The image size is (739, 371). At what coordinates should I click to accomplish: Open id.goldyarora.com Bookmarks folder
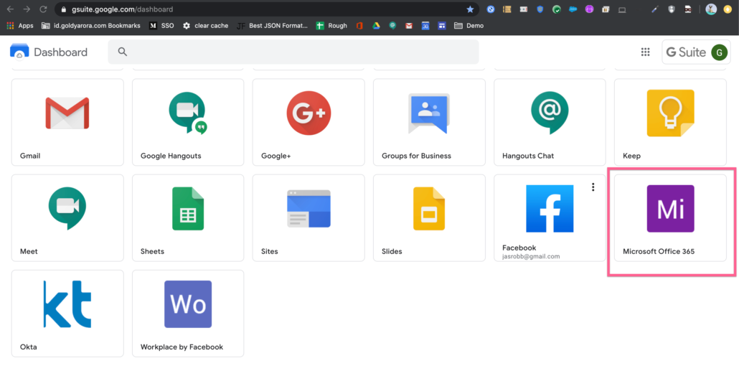tap(91, 26)
